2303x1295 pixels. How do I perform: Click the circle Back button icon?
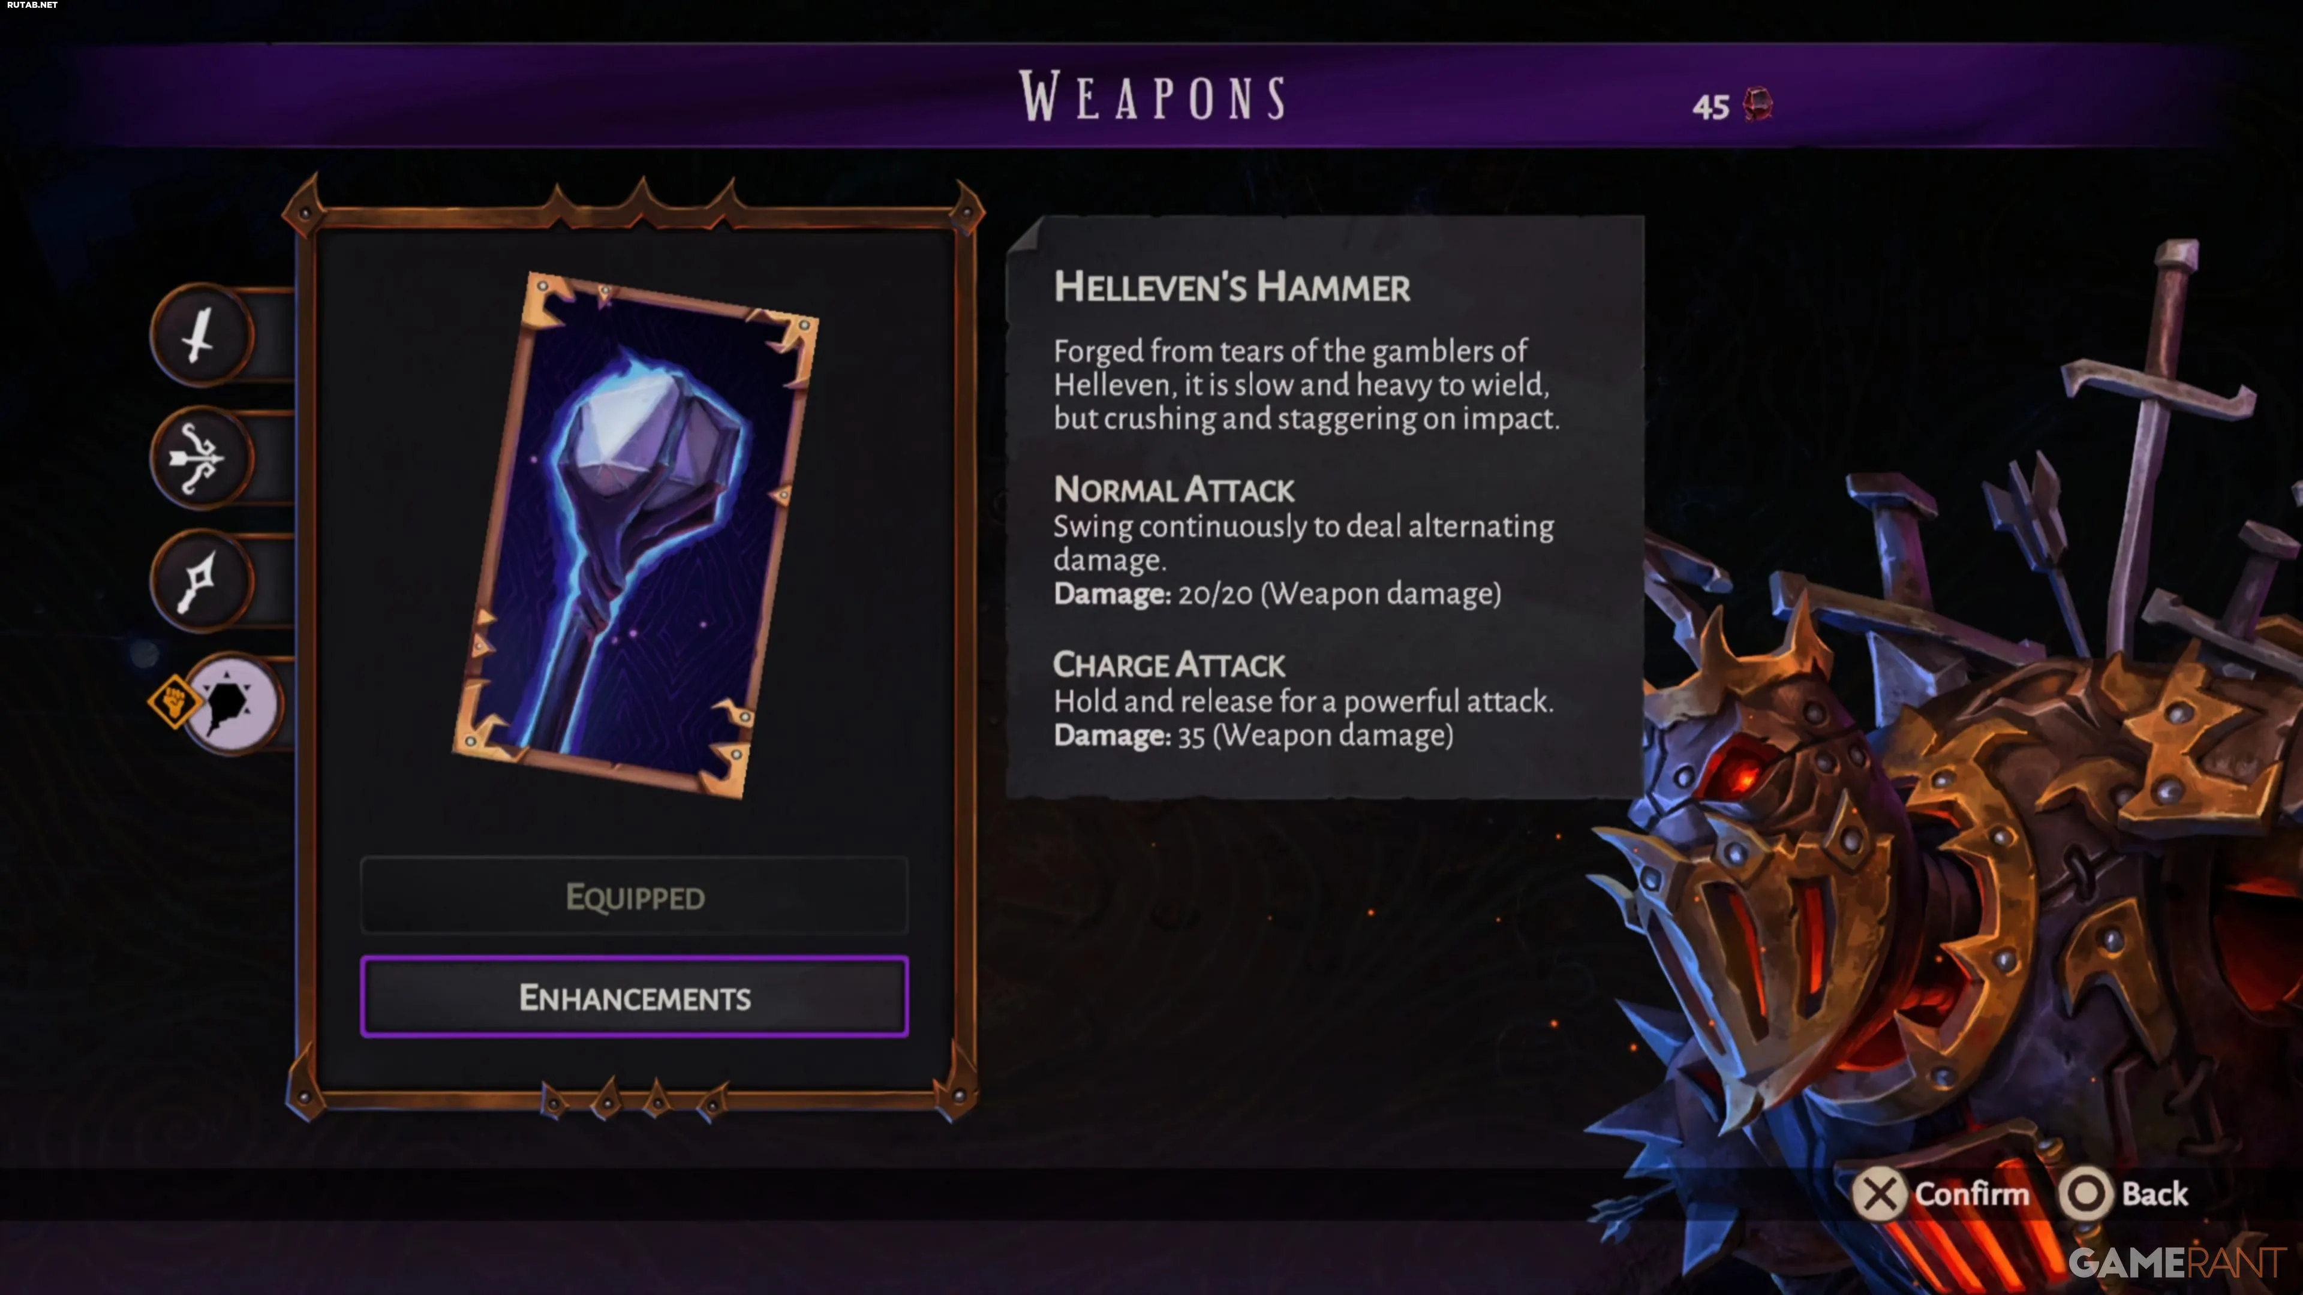2086,1194
